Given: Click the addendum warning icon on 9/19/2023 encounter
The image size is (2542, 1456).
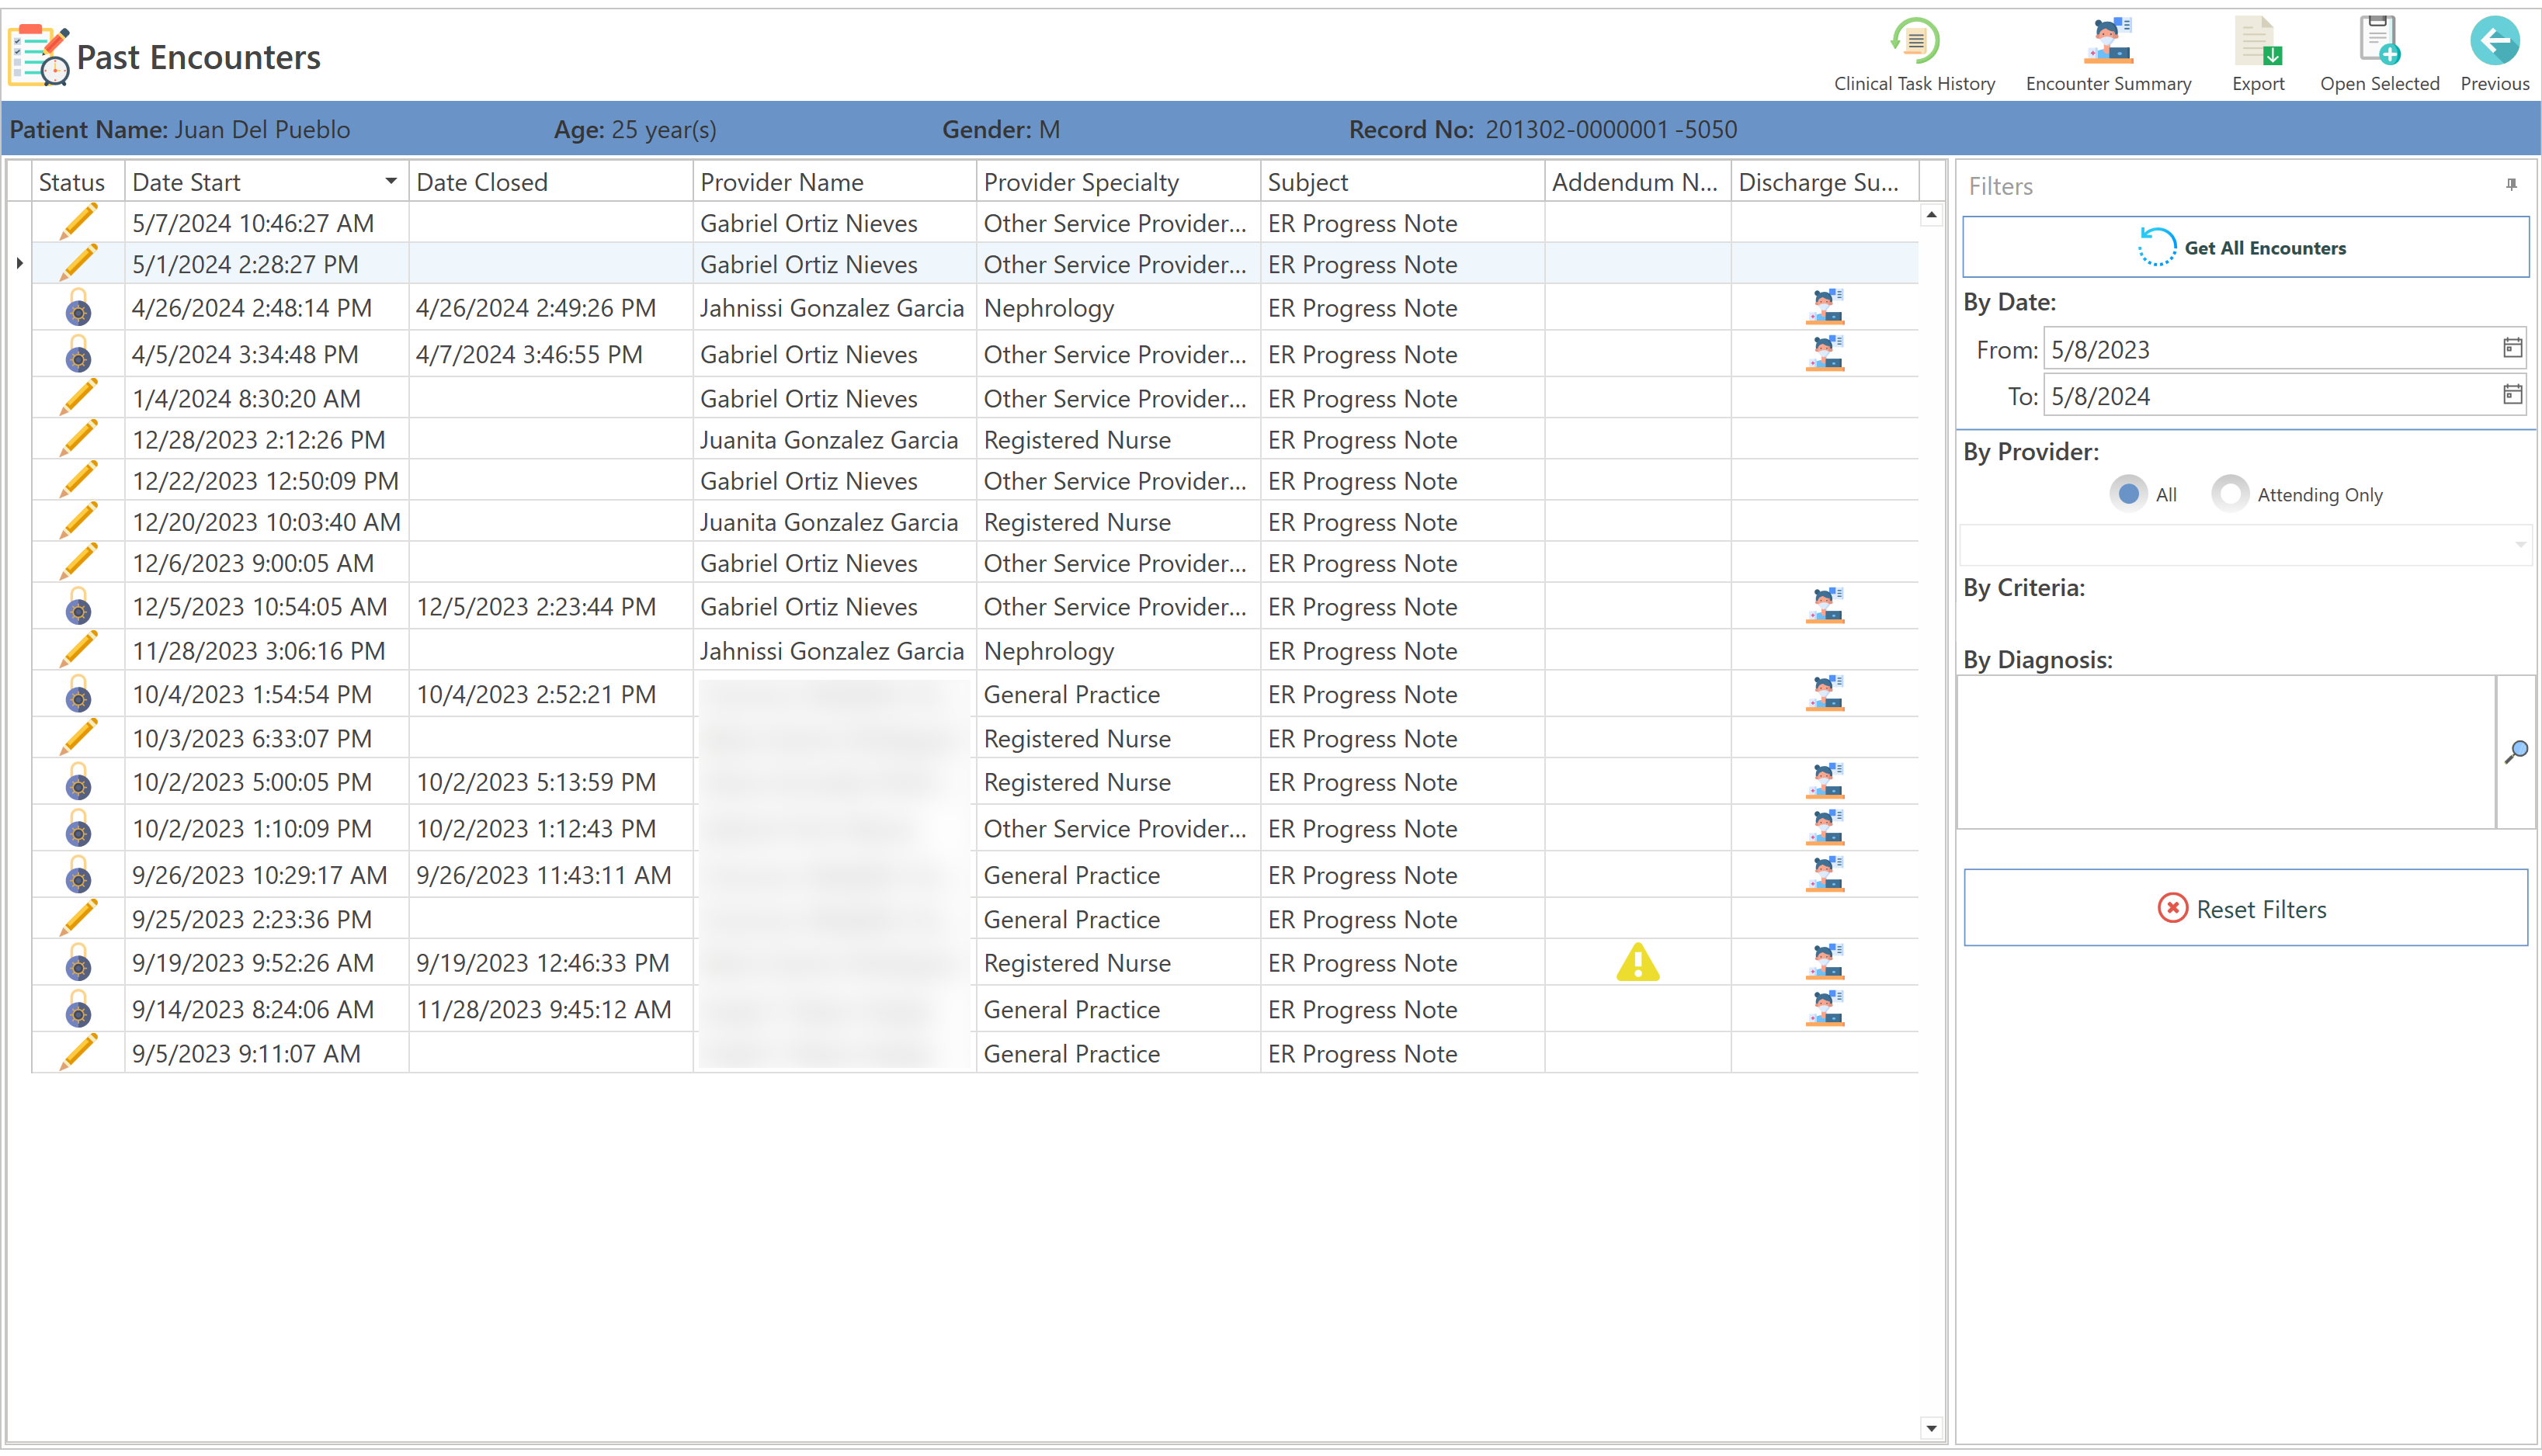Looking at the screenshot, I should (1637, 963).
